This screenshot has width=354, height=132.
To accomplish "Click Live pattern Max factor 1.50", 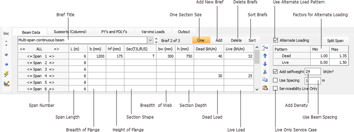I will [338, 63].
